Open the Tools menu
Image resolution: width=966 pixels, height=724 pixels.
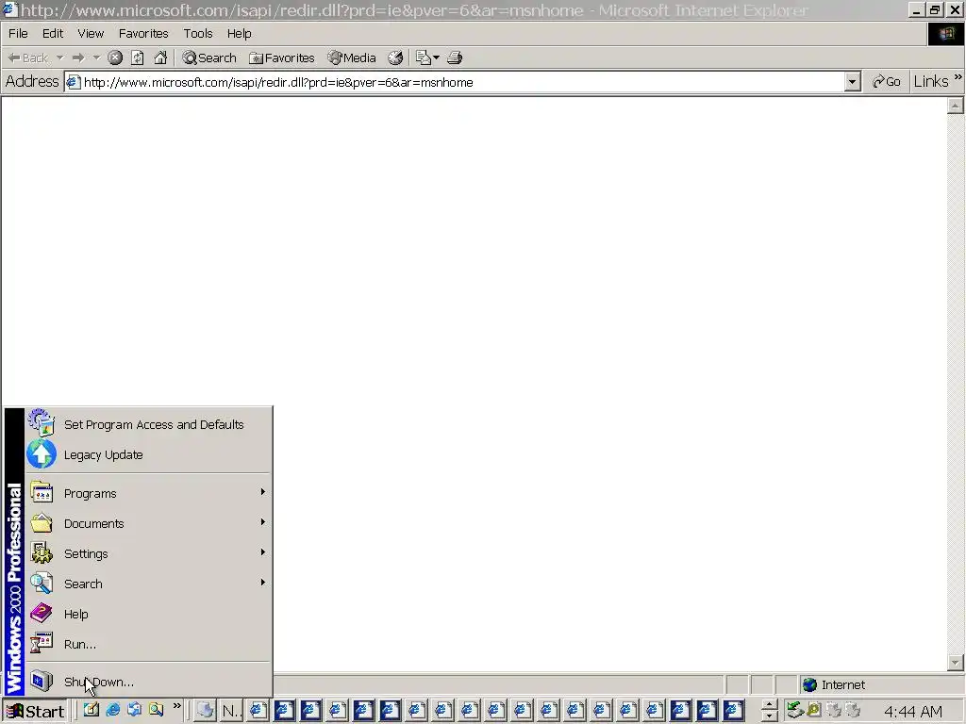(198, 33)
